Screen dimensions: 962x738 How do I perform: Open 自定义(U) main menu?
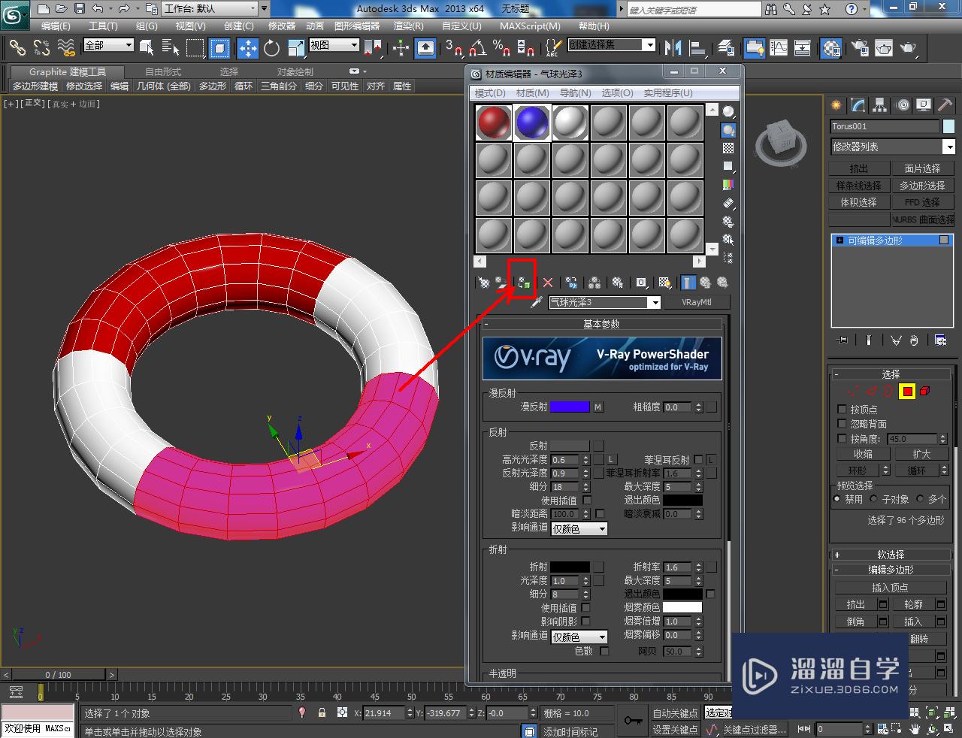pos(461,26)
